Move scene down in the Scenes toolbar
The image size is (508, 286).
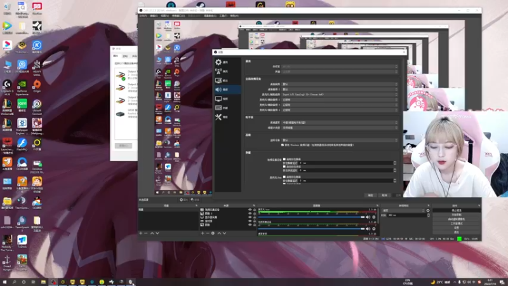[x=157, y=233]
